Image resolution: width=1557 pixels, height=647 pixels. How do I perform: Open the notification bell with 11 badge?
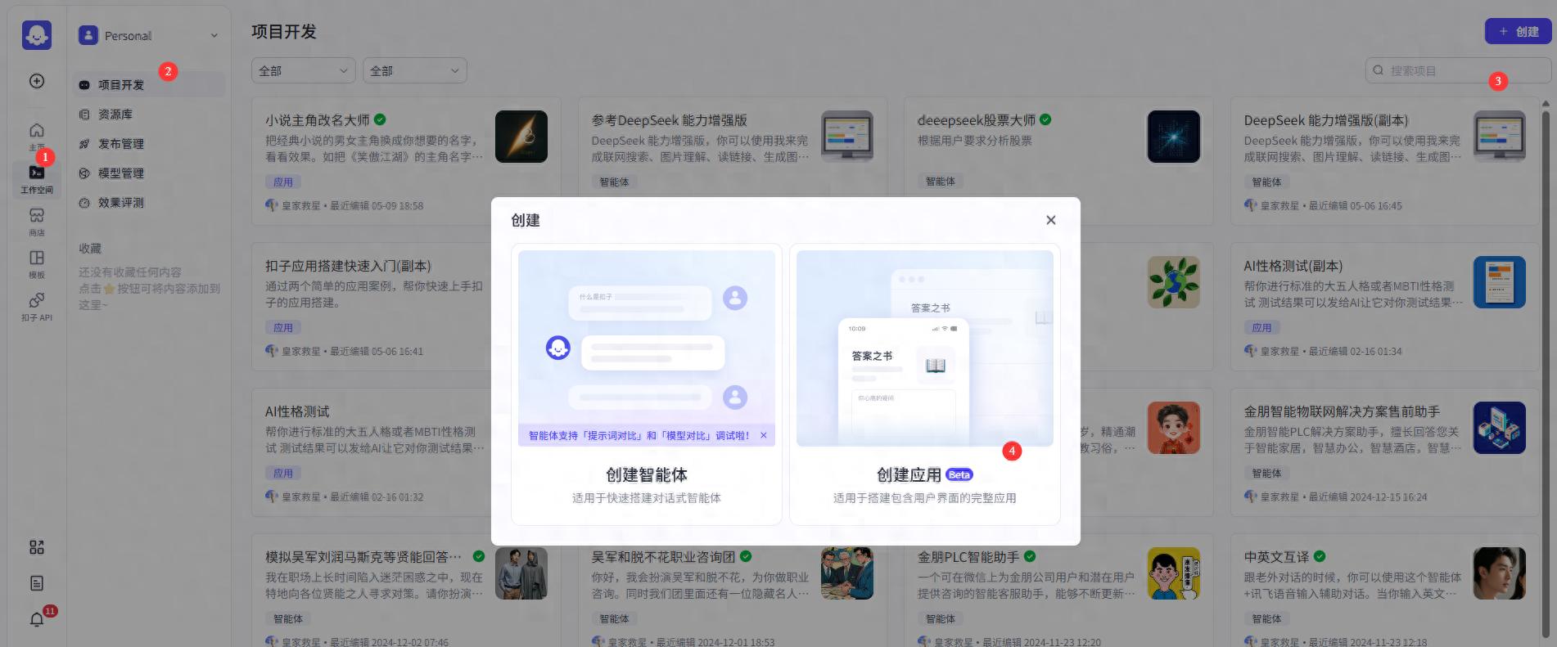[37, 619]
